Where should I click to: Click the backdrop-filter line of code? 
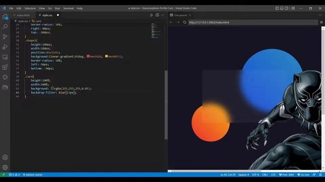point(54,93)
